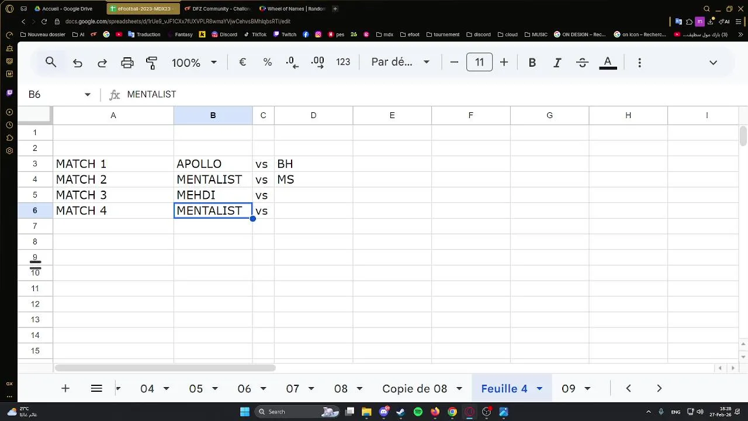Select row 6 header
The image size is (748, 421).
coord(35,210)
